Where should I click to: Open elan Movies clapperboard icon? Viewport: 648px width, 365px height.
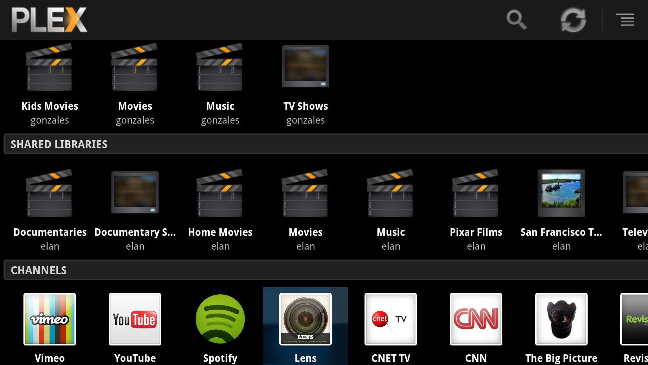[x=305, y=193]
